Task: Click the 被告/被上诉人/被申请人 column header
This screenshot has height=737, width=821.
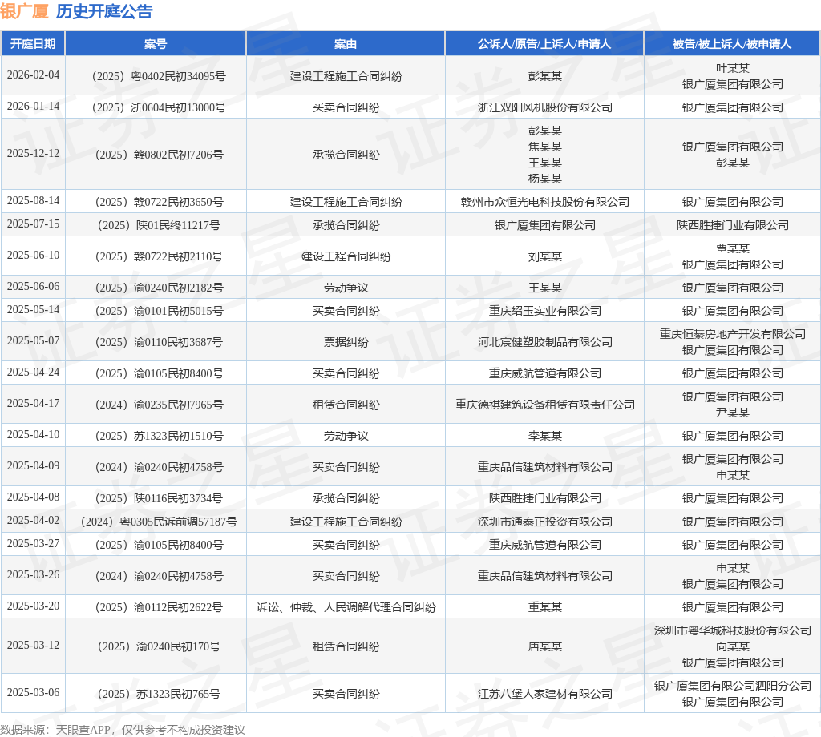Action: tap(732, 44)
